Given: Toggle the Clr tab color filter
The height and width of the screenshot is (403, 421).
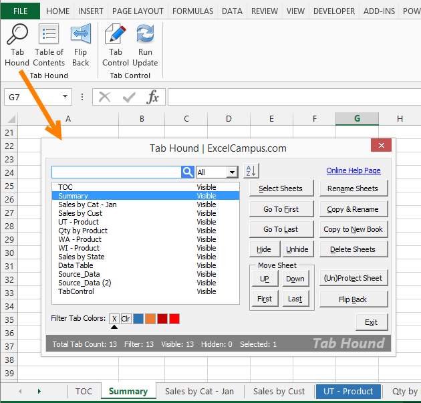Looking at the screenshot, I should pos(126,319).
